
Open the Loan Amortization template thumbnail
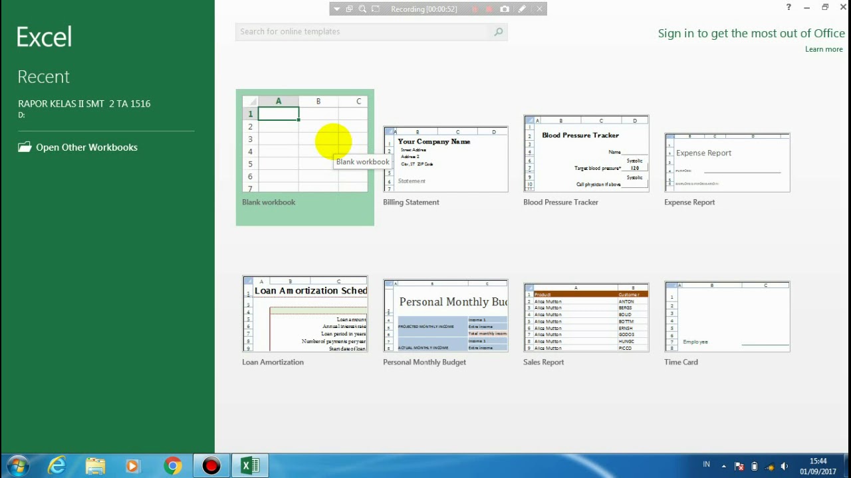pyautogui.click(x=305, y=314)
